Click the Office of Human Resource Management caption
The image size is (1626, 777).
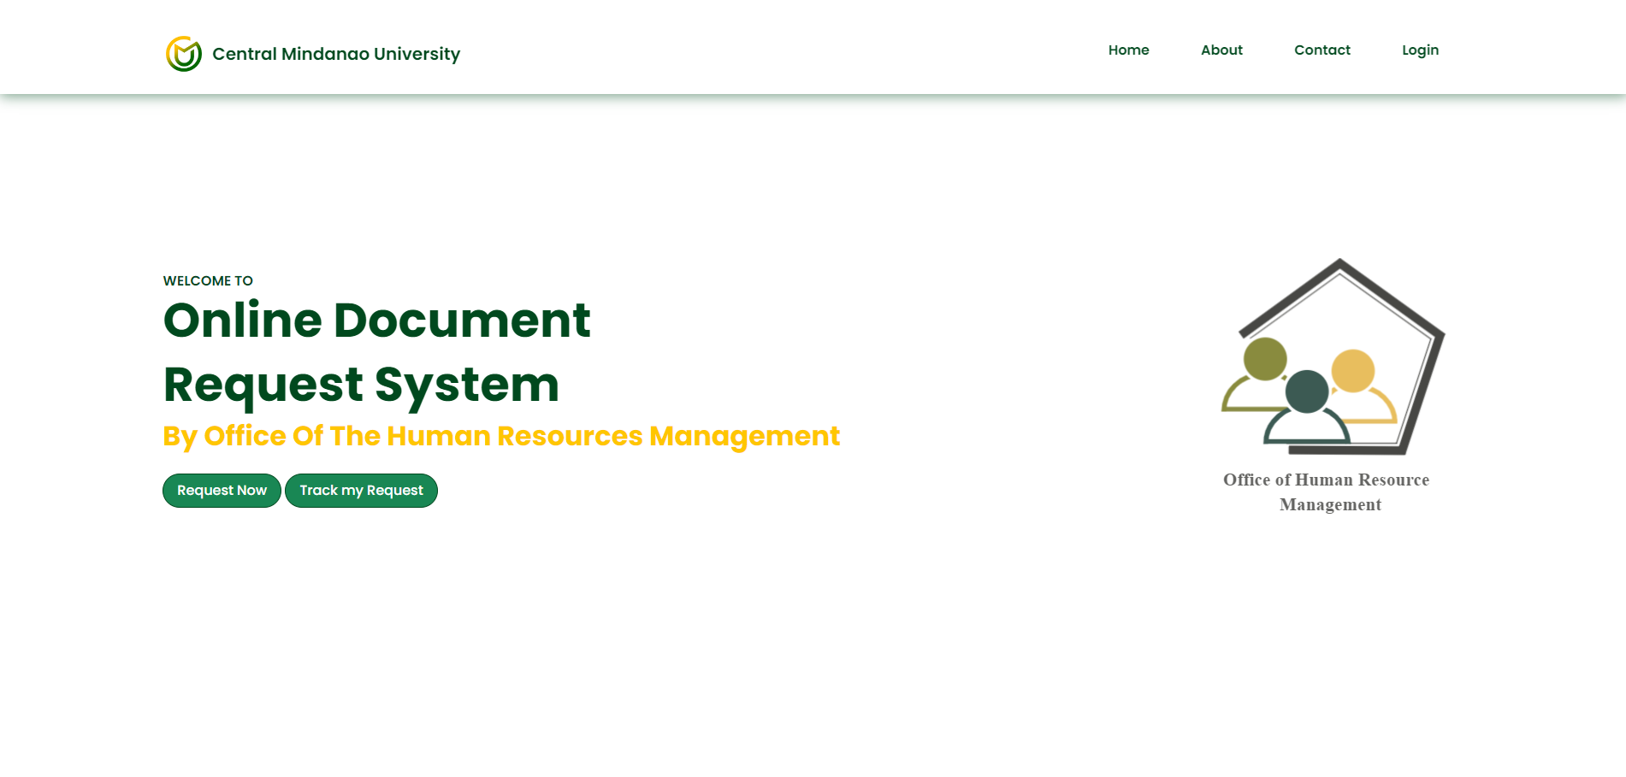(x=1326, y=492)
